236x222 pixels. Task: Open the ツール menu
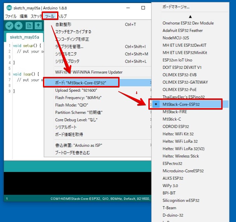(x=50, y=16)
